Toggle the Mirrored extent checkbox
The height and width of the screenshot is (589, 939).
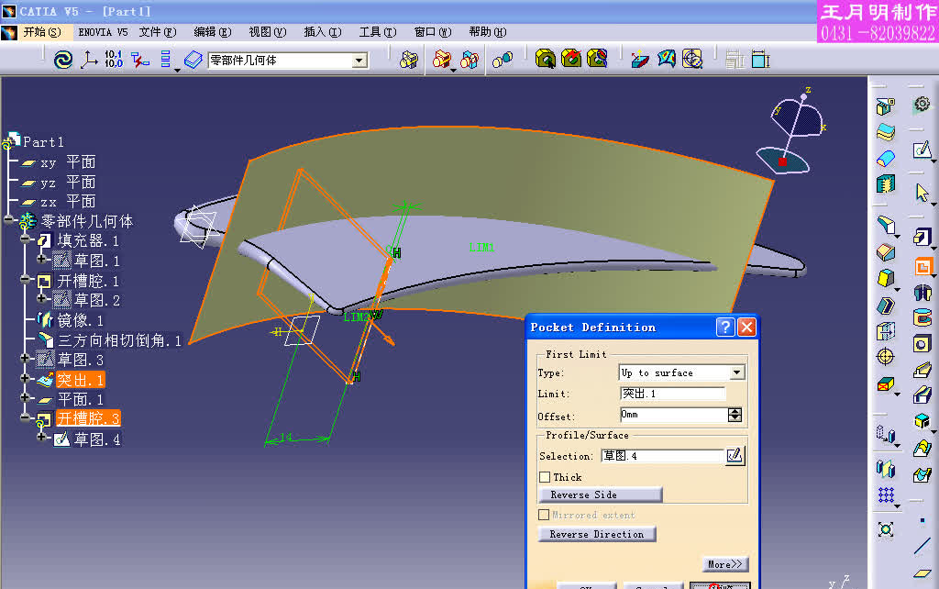[544, 515]
